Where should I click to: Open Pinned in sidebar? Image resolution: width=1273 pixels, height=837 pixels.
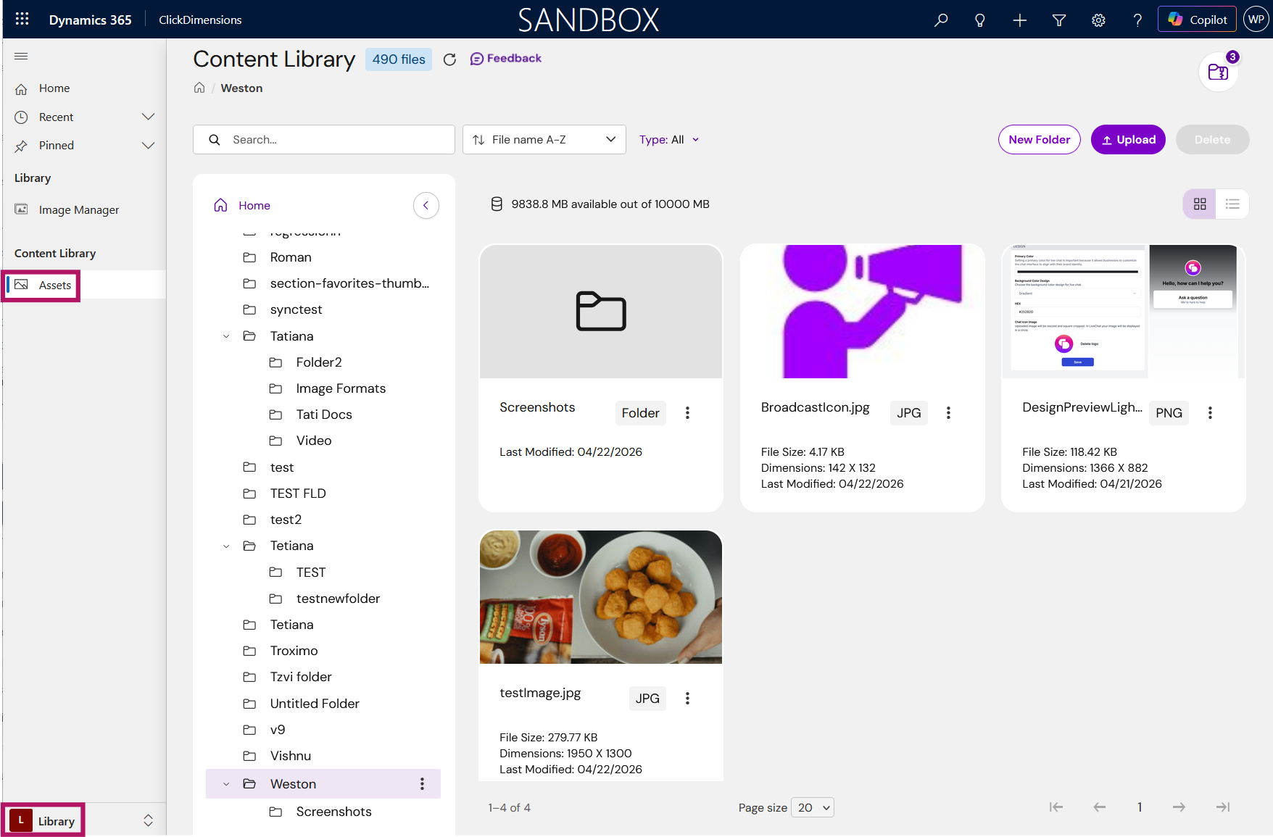[56, 145]
